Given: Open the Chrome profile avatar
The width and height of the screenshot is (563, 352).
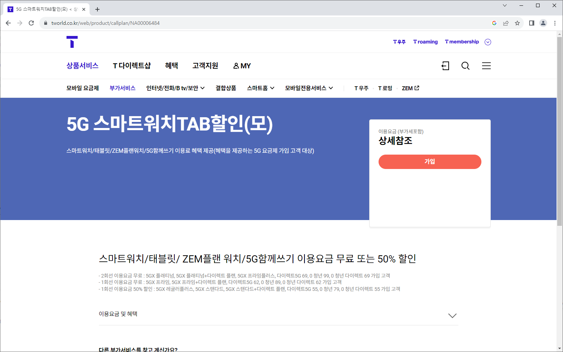Looking at the screenshot, I should (543, 23).
